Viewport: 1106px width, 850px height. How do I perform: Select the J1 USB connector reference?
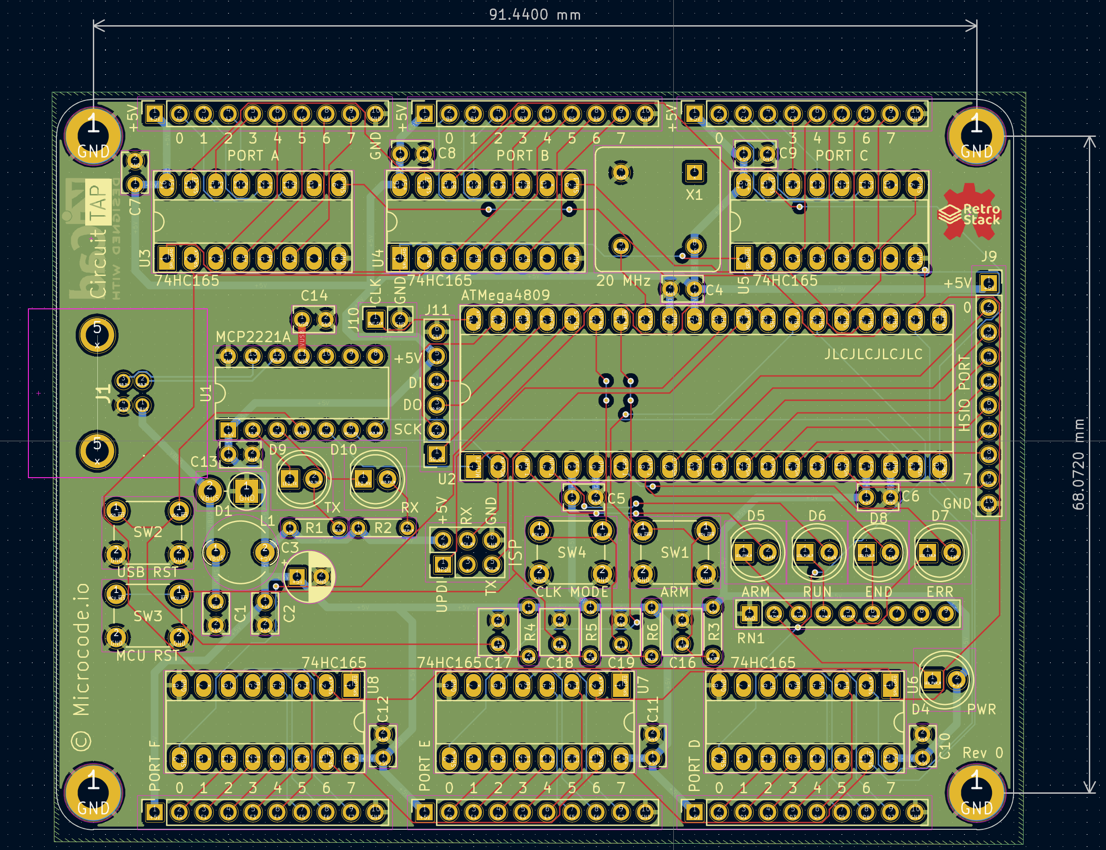point(103,393)
